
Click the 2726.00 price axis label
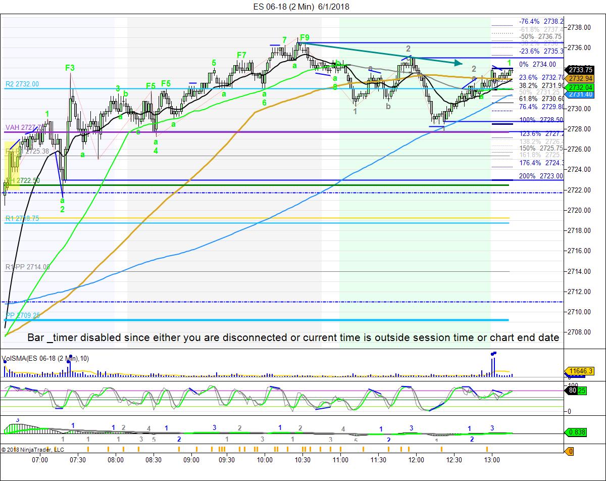pos(580,149)
